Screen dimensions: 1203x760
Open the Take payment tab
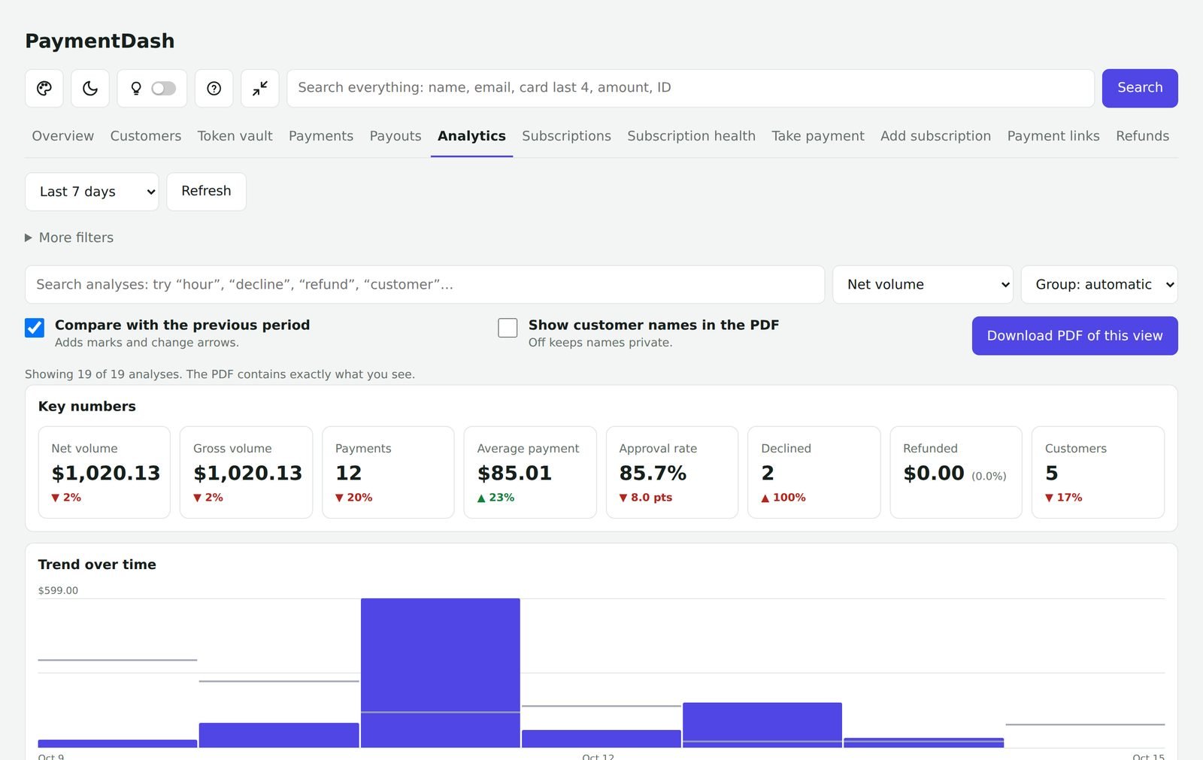pyautogui.click(x=818, y=136)
